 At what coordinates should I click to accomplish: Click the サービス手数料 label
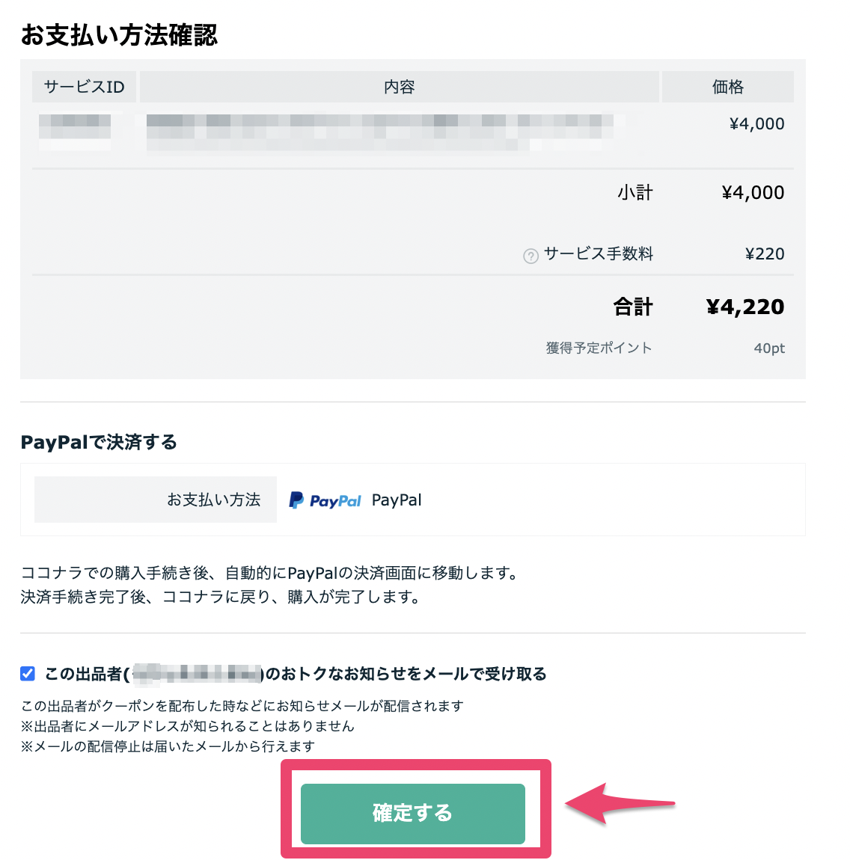[x=599, y=255]
